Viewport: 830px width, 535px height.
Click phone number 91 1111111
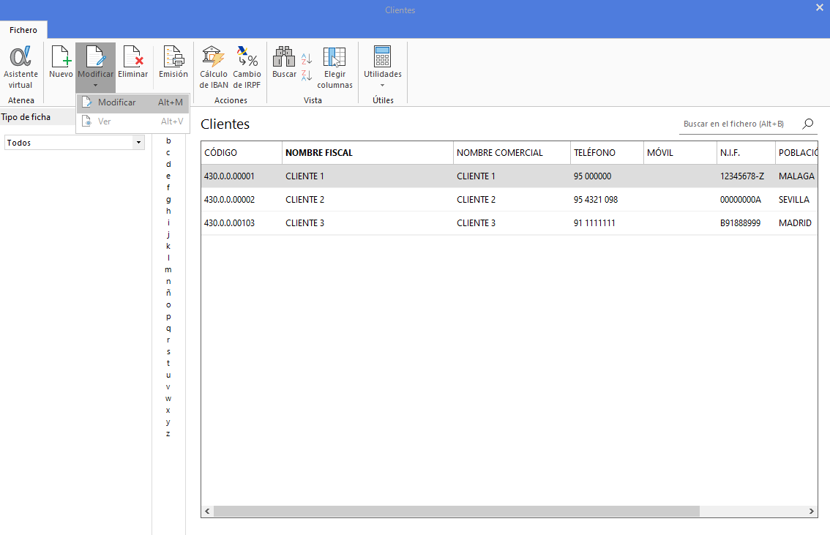[594, 222]
